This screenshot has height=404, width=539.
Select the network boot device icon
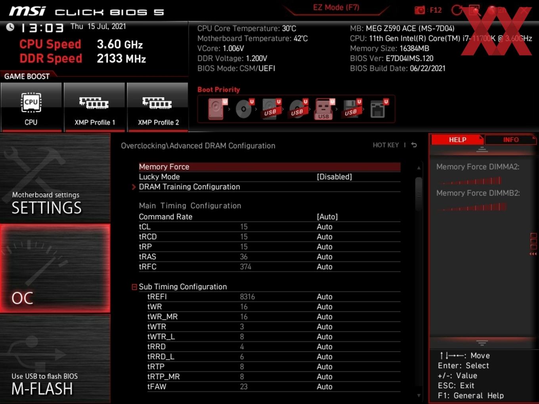tap(378, 109)
